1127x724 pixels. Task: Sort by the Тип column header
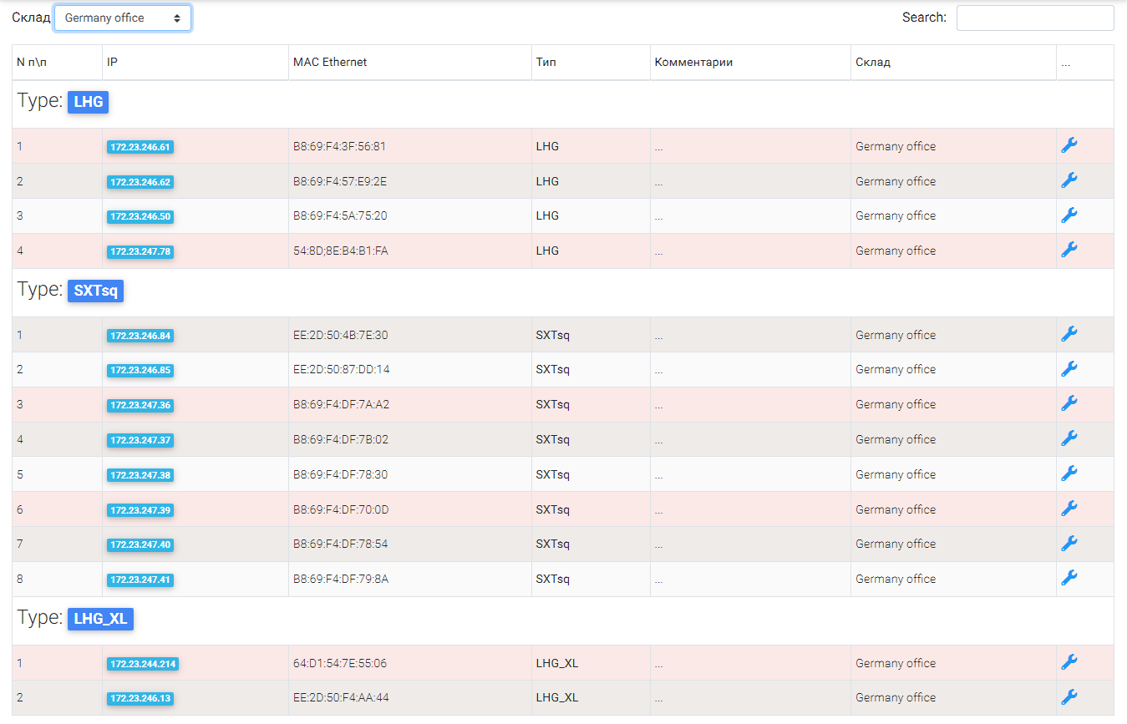tap(591, 63)
